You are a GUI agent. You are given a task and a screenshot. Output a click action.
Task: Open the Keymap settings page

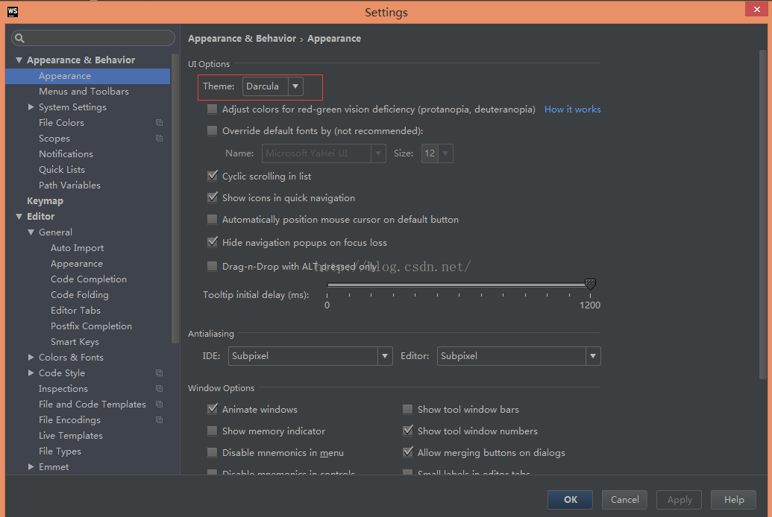click(45, 200)
